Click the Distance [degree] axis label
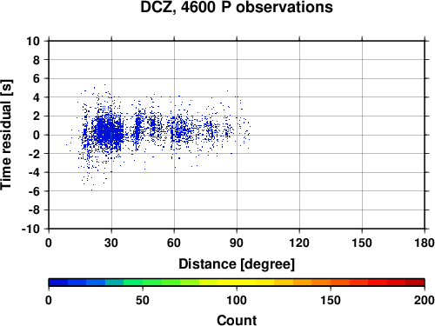 pos(237,264)
